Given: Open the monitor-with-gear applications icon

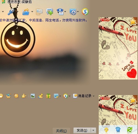Looking at the screenshot, I should click(x=73, y=12).
